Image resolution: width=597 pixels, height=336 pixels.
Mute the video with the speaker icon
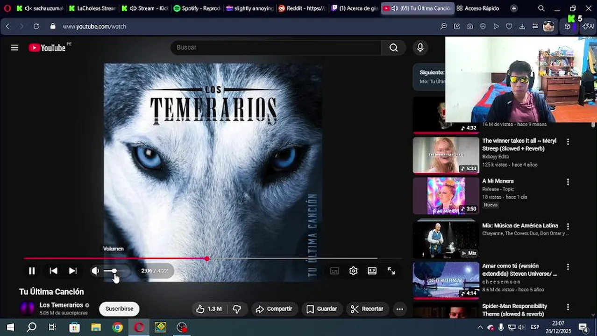point(95,271)
